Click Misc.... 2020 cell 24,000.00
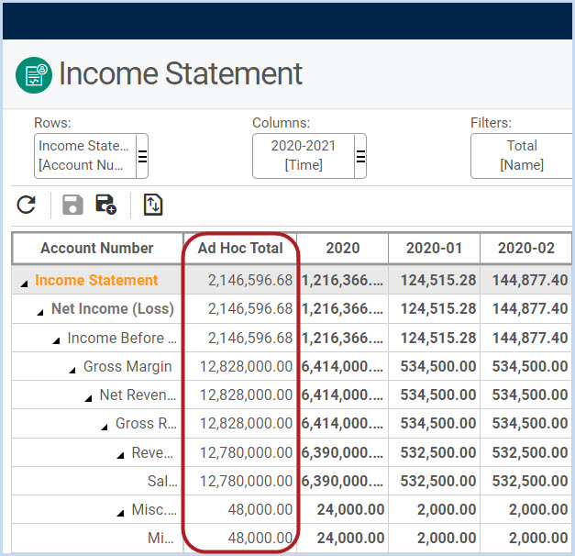Image resolution: width=575 pixels, height=556 pixels. tap(342, 509)
